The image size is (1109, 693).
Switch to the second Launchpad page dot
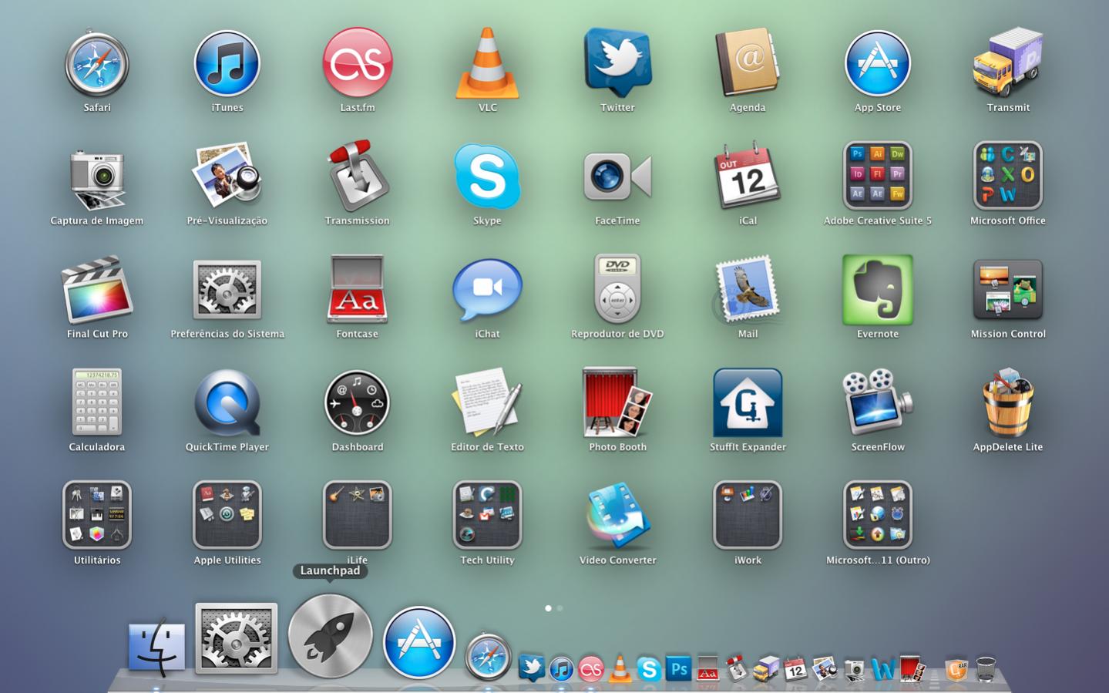560,608
